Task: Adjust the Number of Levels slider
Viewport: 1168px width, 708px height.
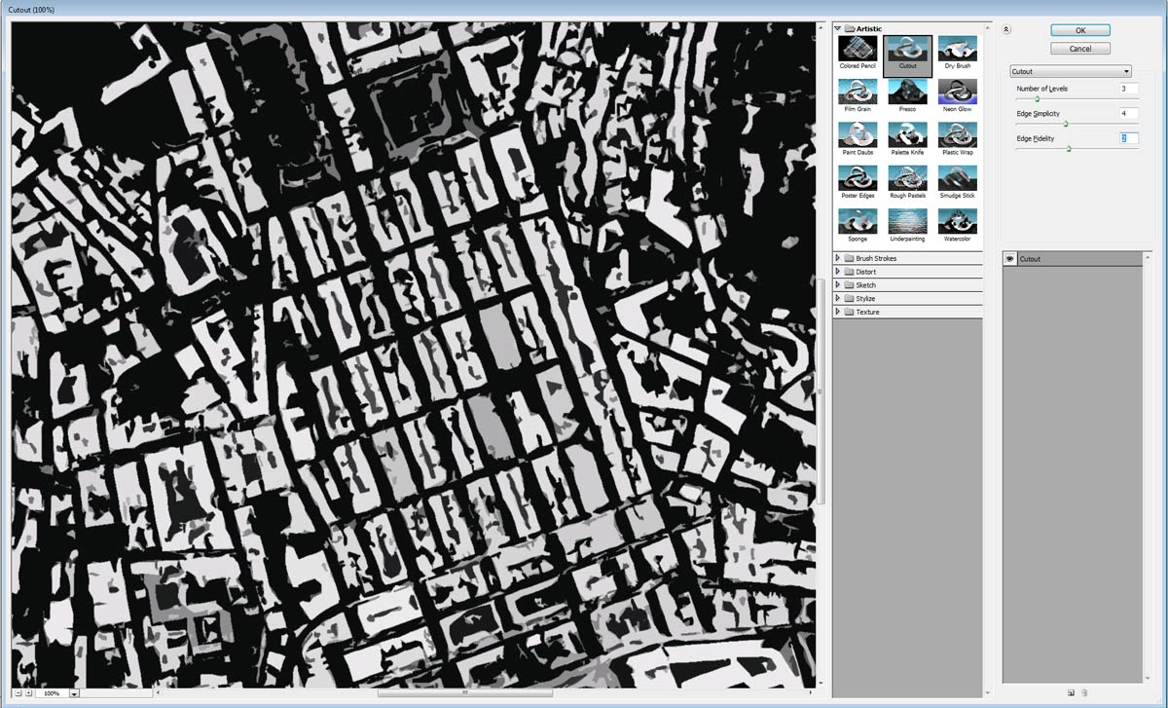Action: 1037,98
